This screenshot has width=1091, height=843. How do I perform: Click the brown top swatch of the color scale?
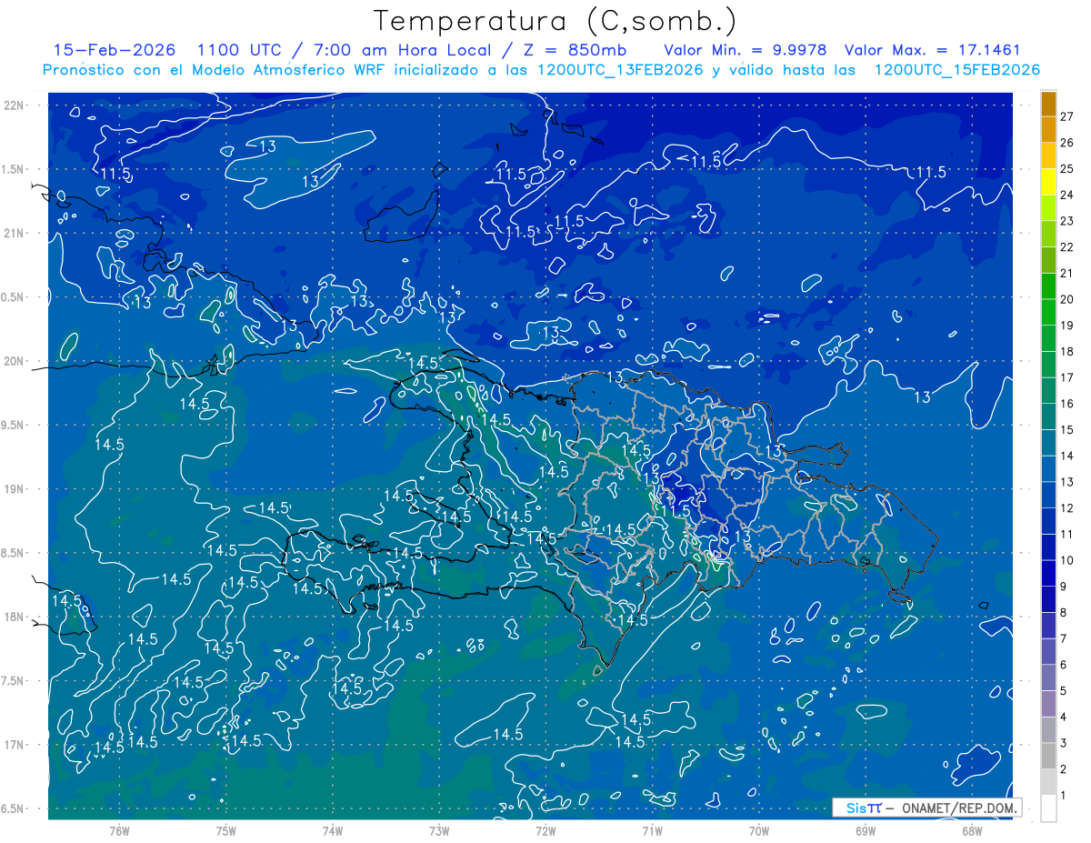[x=1048, y=105]
